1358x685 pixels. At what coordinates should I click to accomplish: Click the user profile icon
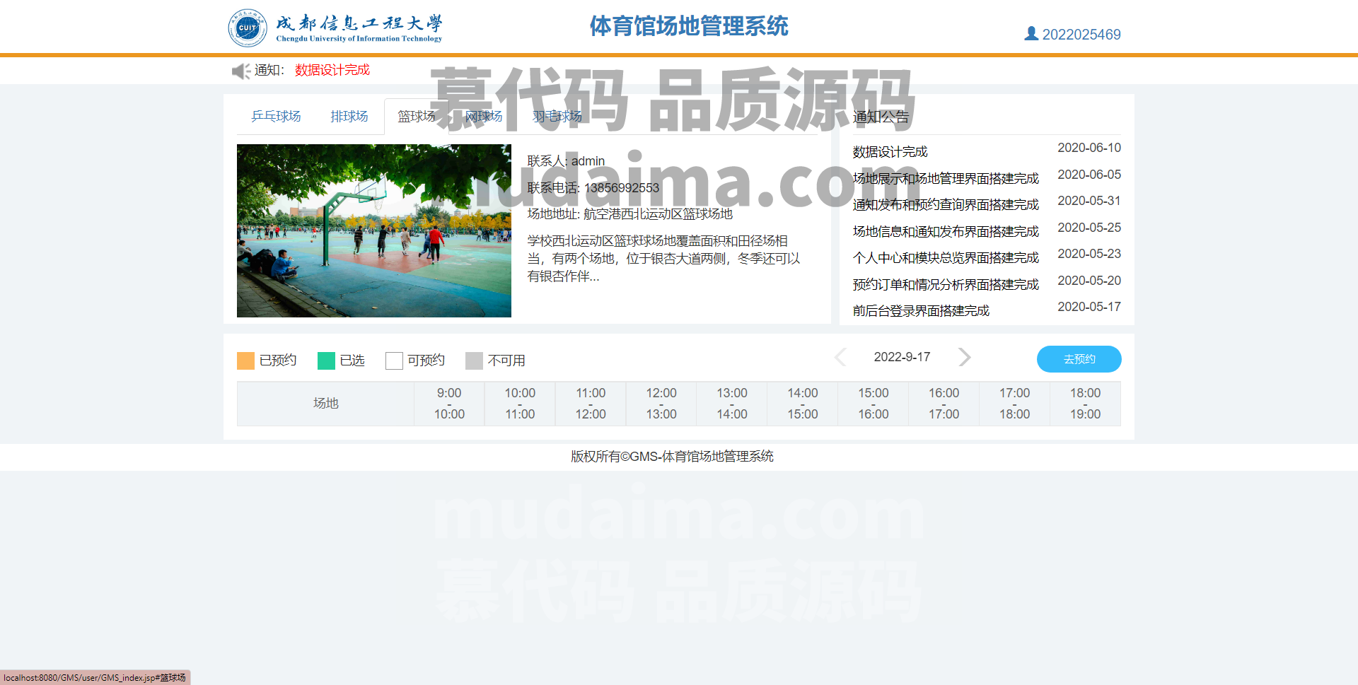1031,33
